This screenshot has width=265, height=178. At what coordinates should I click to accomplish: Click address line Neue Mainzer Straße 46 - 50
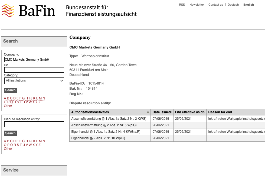point(103,65)
